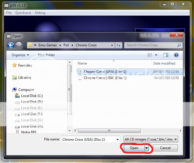Select second Chrono Cross (USA) (Disc 1) file name
Image resolution: width=194 pixels, height=163 pixels.
pyautogui.click(x=105, y=78)
